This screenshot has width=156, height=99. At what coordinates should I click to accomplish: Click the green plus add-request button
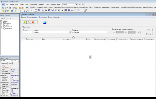(24, 22)
